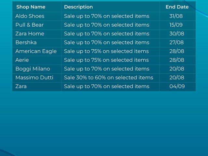Click the 27/08 end date for Bershka
Screen dimensions: 208x156
(176, 43)
